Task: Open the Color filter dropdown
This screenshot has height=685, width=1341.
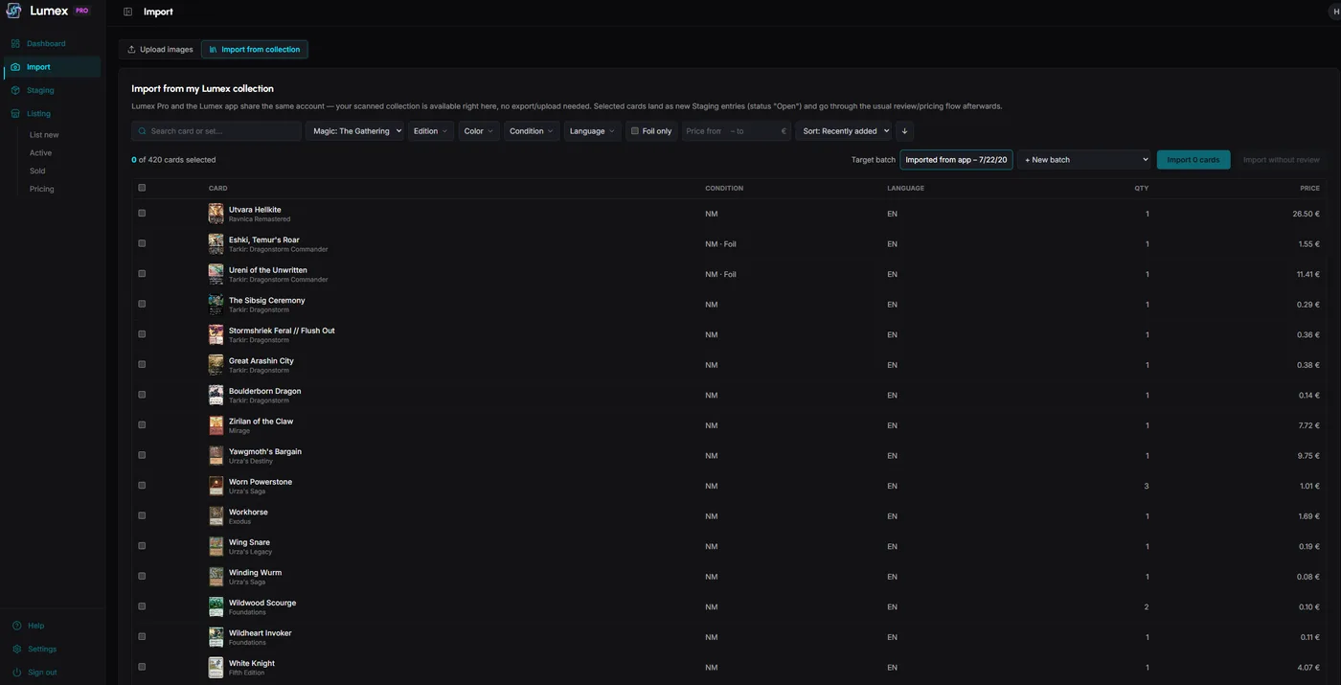Action: [479, 131]
